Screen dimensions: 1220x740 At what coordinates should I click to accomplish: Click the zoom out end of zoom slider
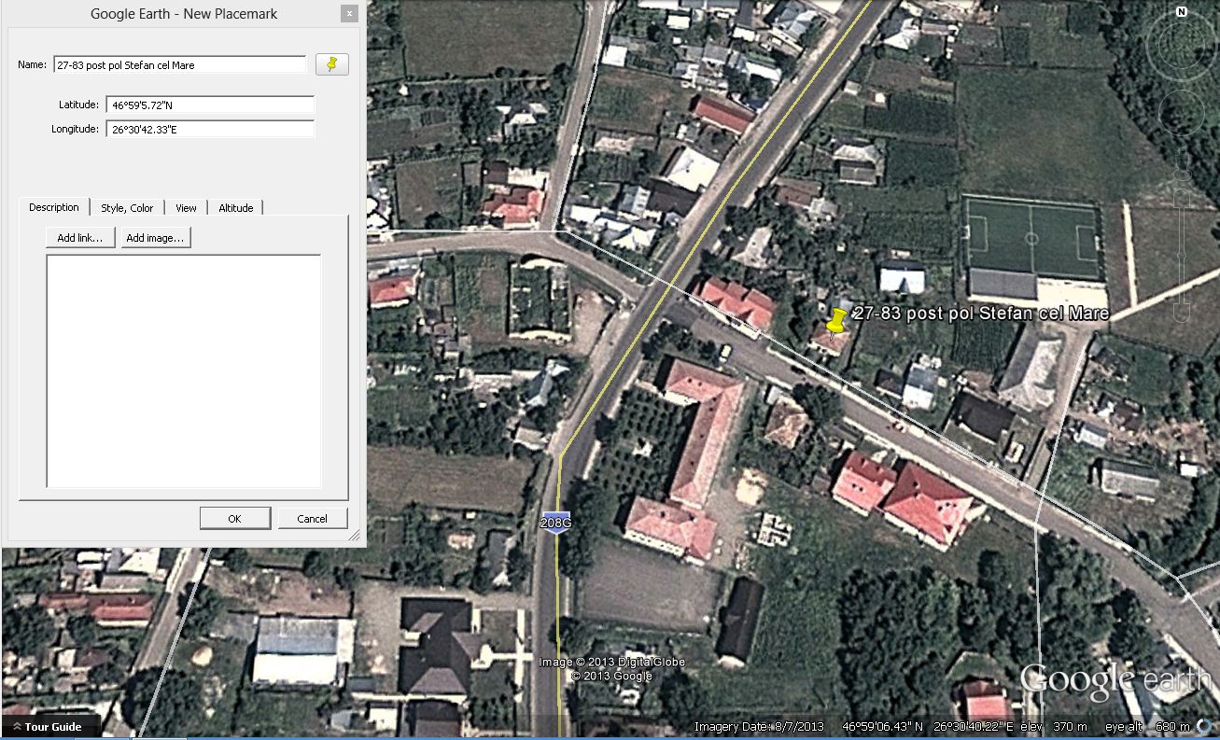(1182, 314)
